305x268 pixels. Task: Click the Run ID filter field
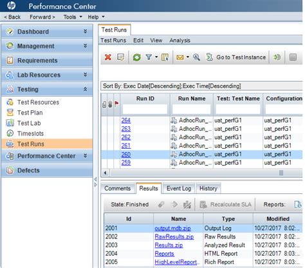(145, 109)
